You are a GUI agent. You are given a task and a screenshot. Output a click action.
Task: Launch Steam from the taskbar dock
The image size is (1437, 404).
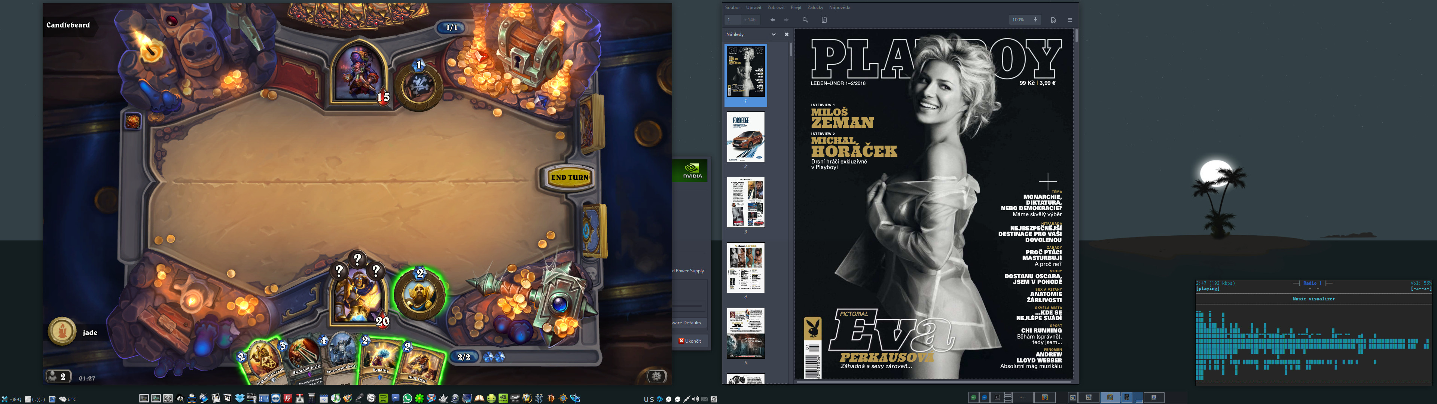[x=515, y=398]
